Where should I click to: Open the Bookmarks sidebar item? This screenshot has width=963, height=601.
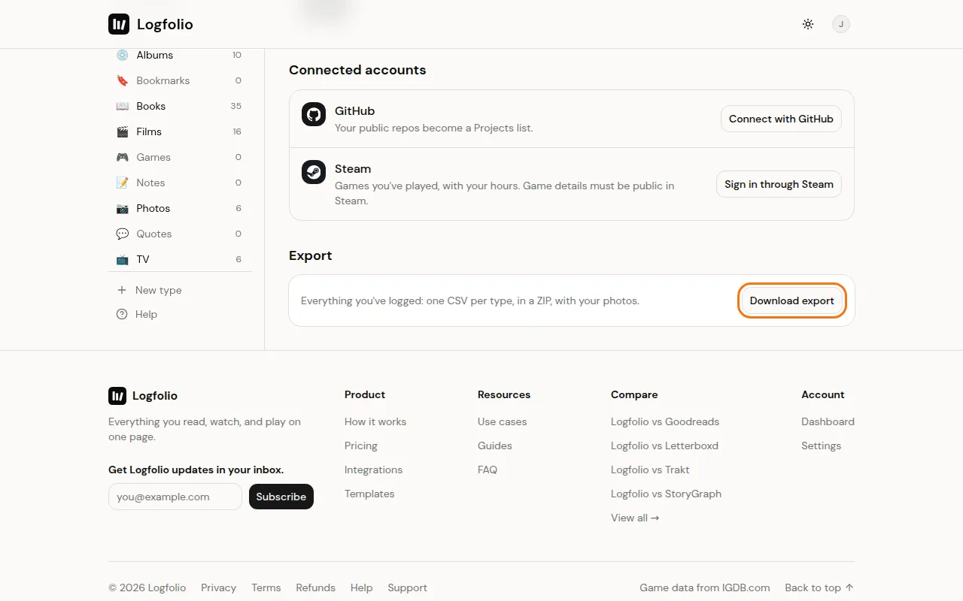tap(181, 80)
